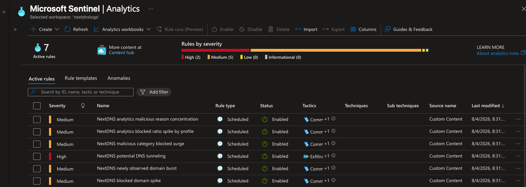Open row menu for newly observed domain burst
The width and height of the screenshot is (526, 187).
pyautogui.click(x=518, y=168)
